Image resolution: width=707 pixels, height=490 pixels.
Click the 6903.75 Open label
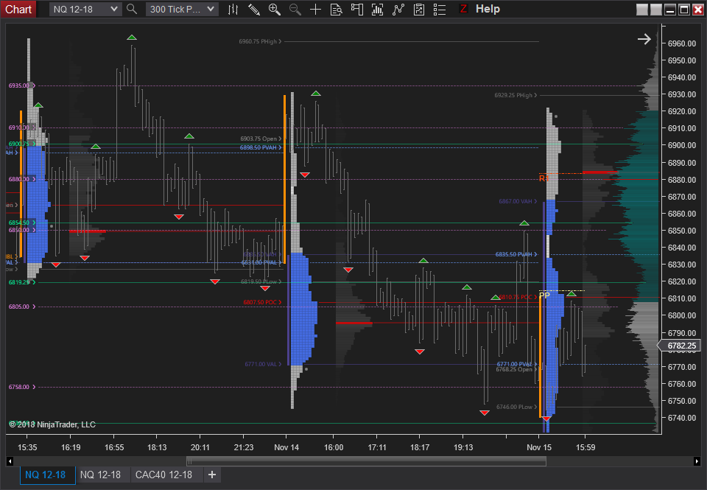coord(261,139)
